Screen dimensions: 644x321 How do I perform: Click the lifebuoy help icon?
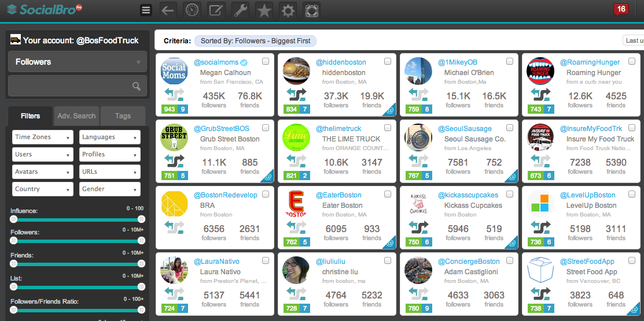[x=311, y=10]
